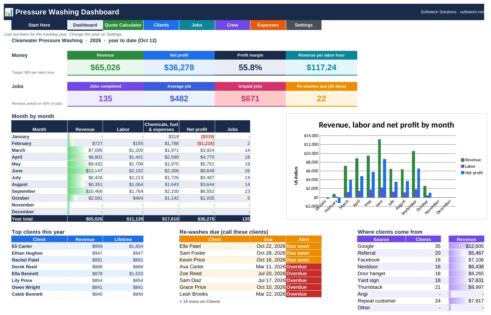Open the Crew tab
The width and height of the screenshot is (491, 315).
pyautogui.click(x=233, y=25)
